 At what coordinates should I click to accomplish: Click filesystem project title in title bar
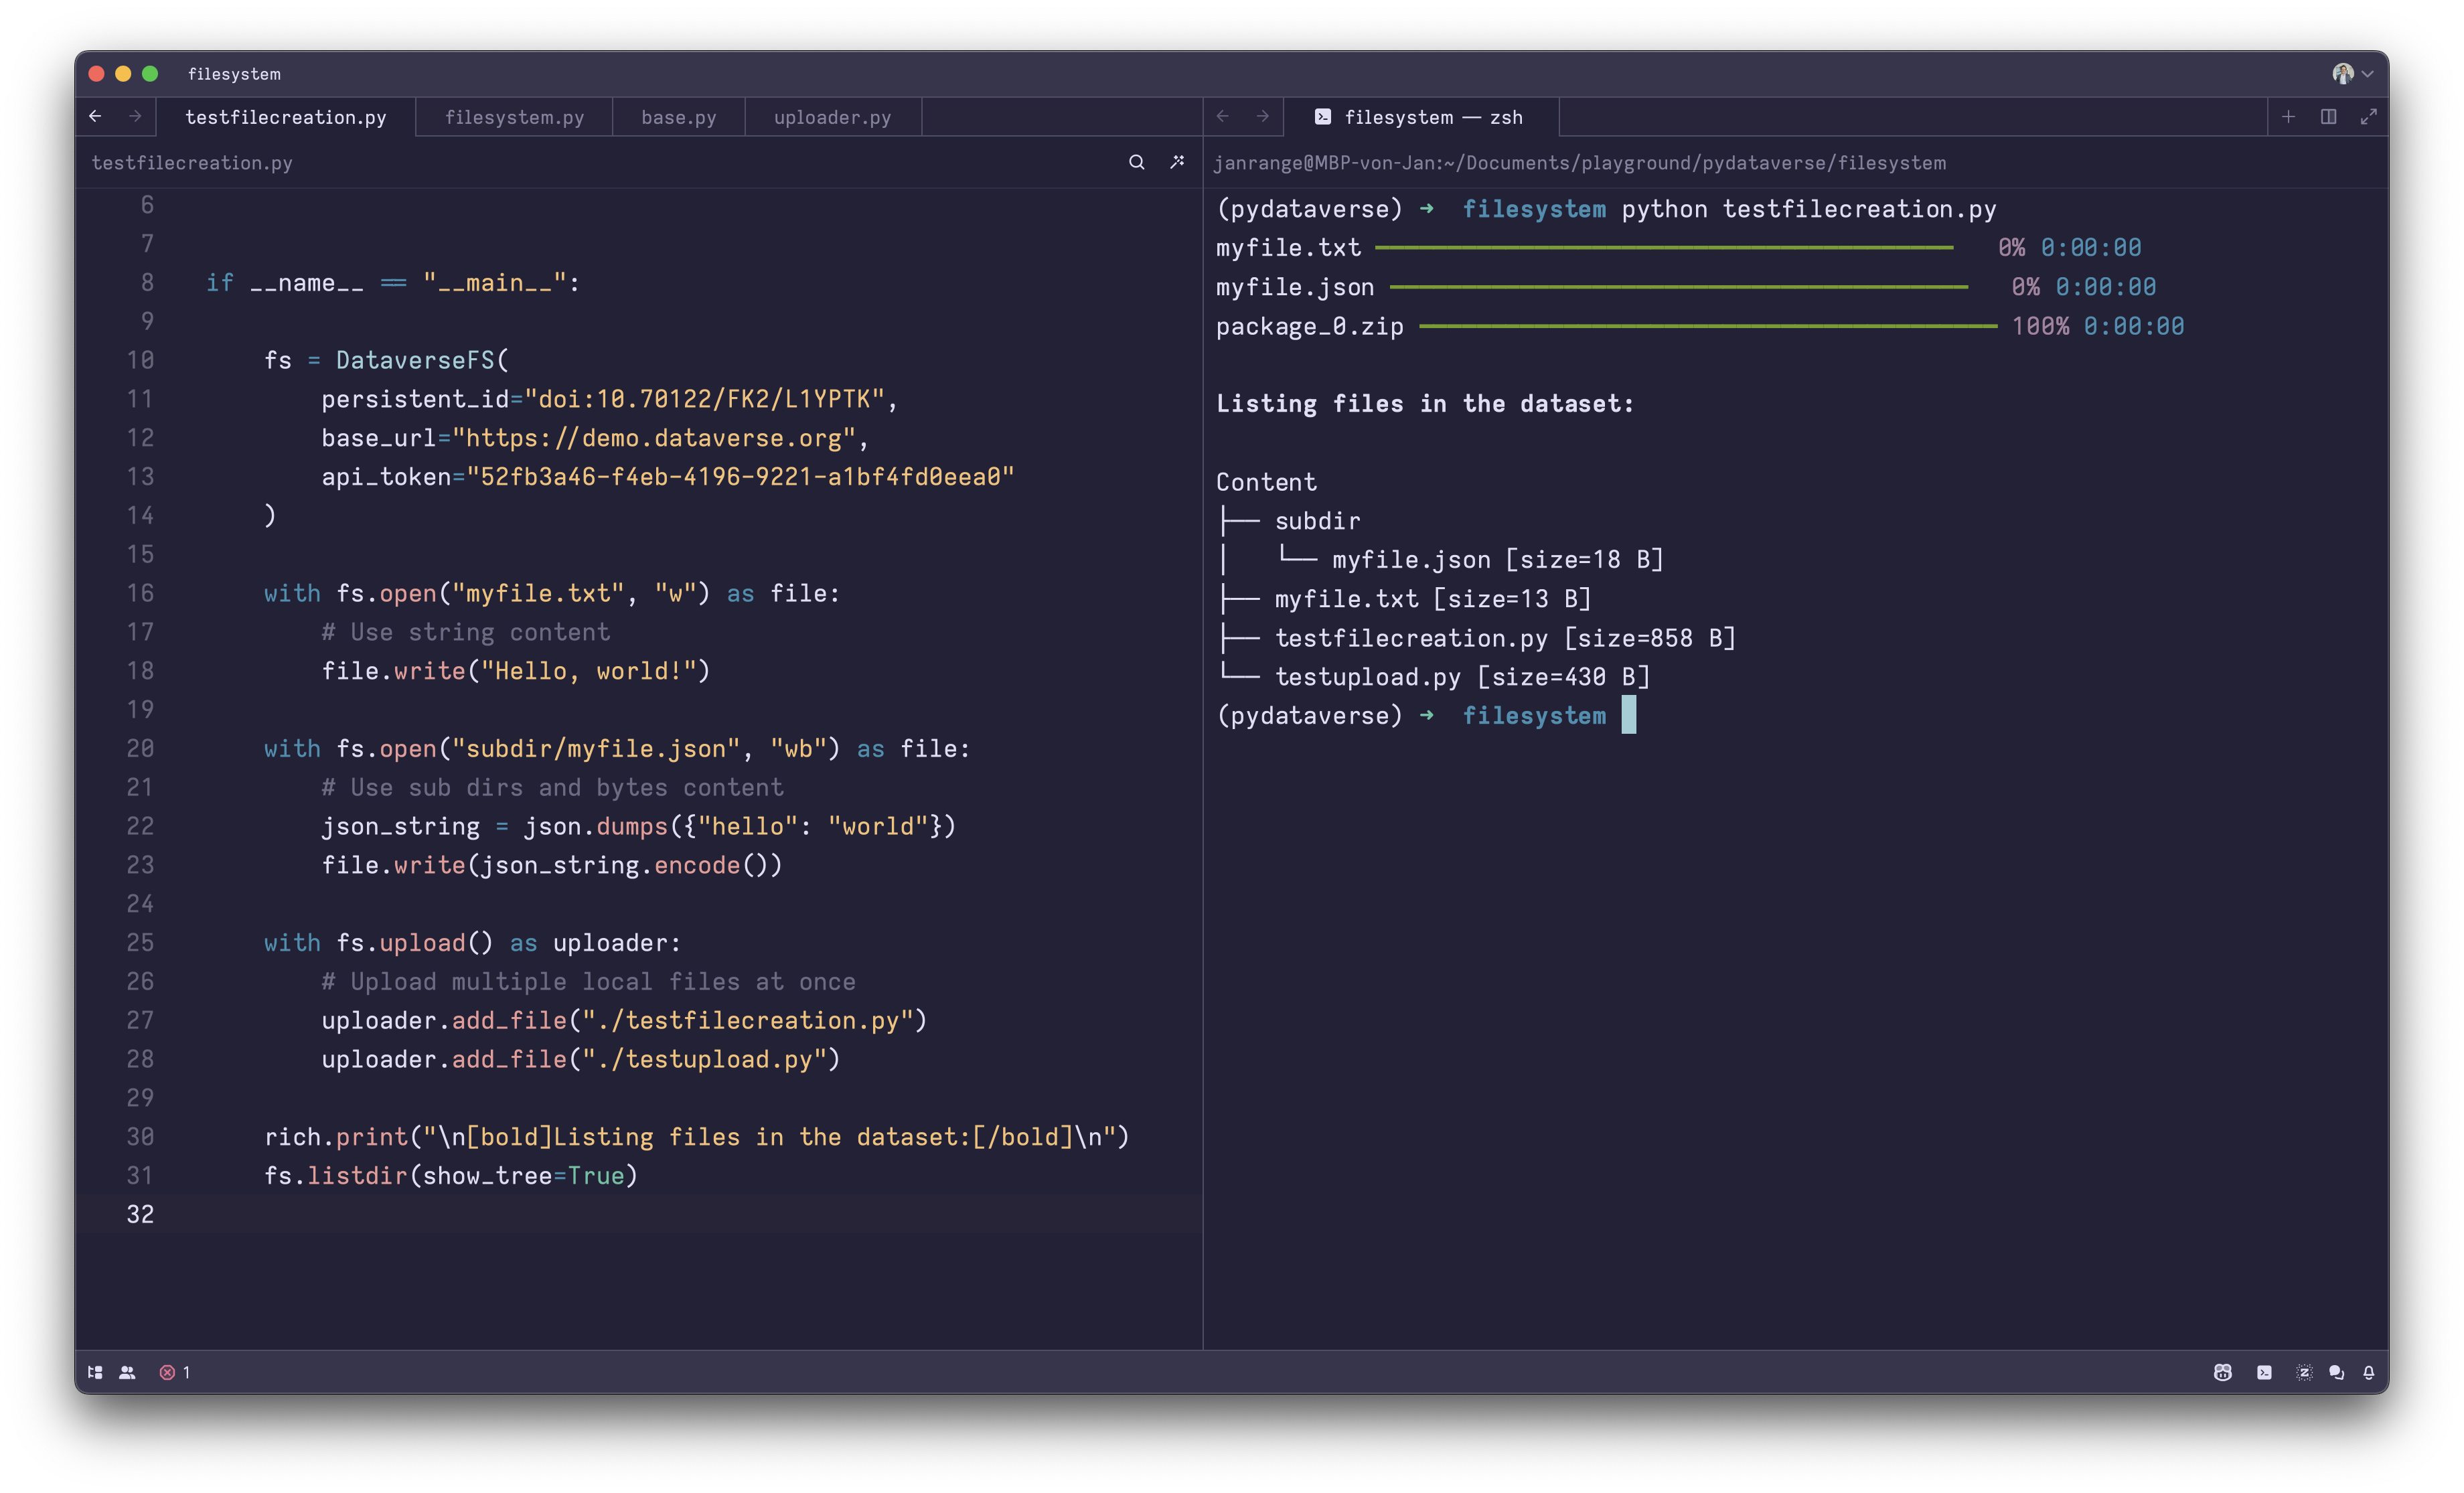[x=234, y=74]
